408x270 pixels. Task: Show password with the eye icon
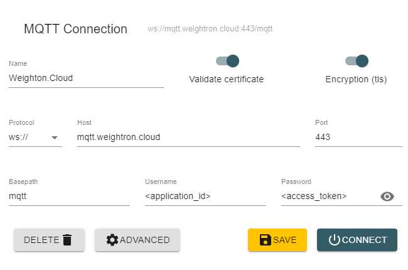point(387,197)
